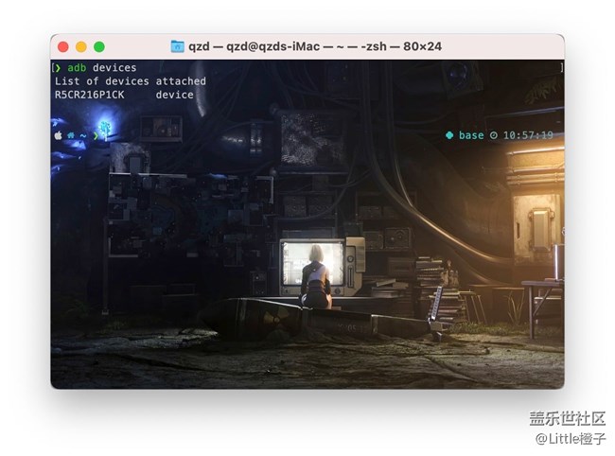Click the prompt cursor after the tilde

95,135
